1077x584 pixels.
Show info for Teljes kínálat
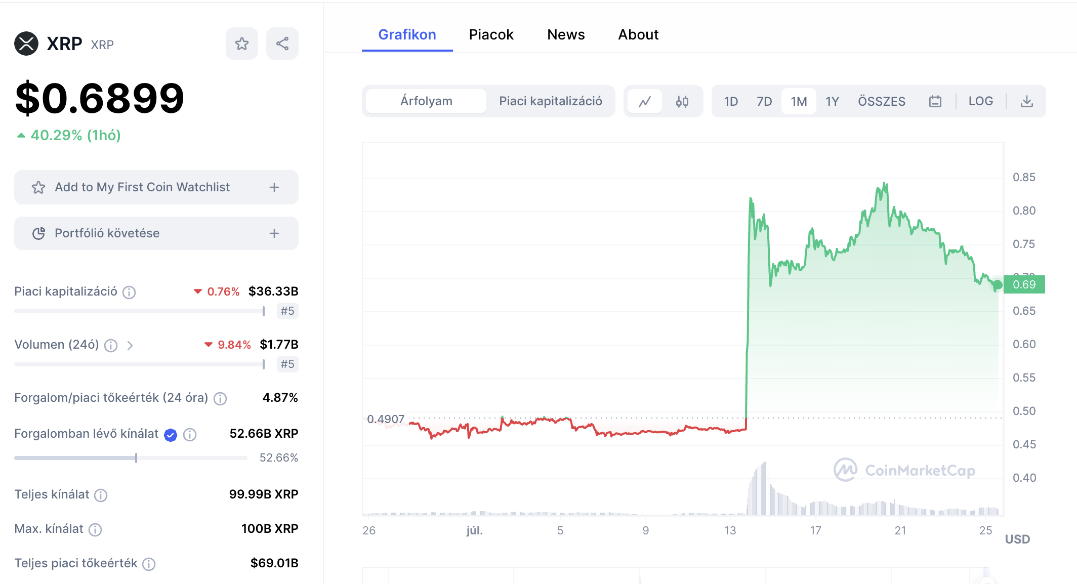101,495
